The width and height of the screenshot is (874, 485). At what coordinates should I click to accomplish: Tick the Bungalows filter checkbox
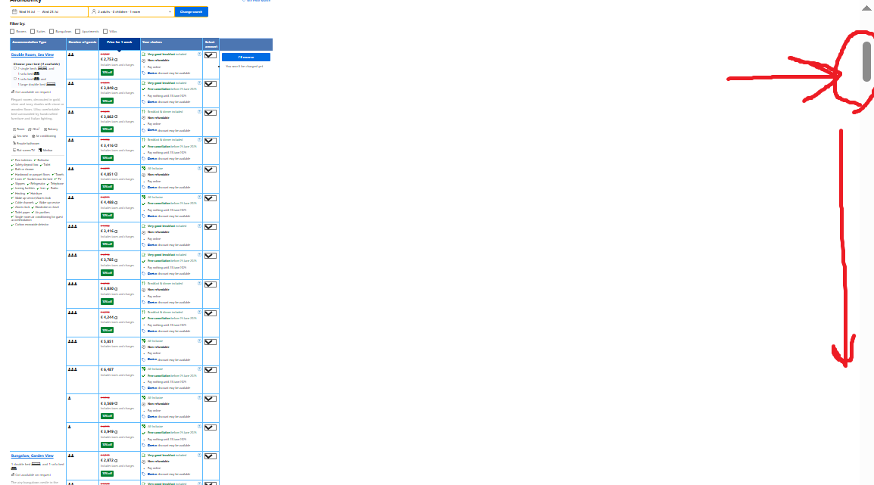tap(52, 31)
